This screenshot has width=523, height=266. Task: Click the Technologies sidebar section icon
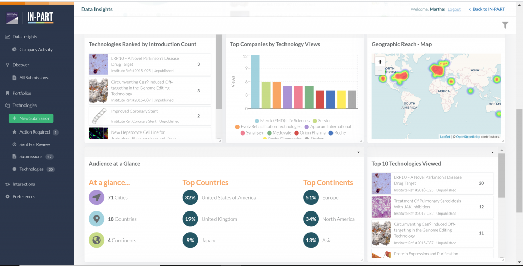(7, 105)
